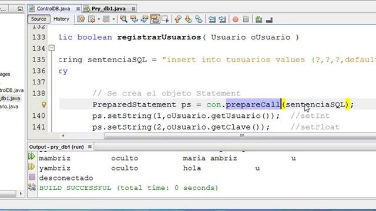This screenshot has width=376, height=211.
Task: Click line number 140 in gutter
Action: click(39, 116)
